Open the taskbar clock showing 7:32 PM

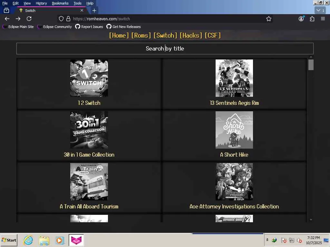coord(314,240)
